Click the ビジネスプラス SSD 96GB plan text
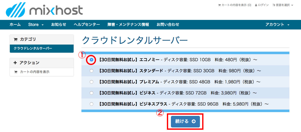301x132 pixels. (x=183, y=104)
